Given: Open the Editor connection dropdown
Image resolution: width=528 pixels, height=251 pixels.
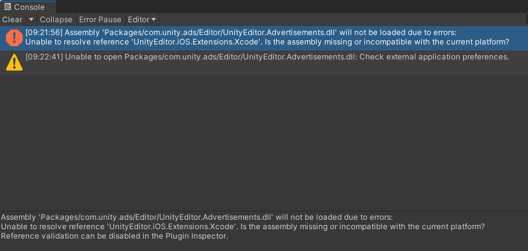Looking at the screenshot, I should [x=142, y=20].
